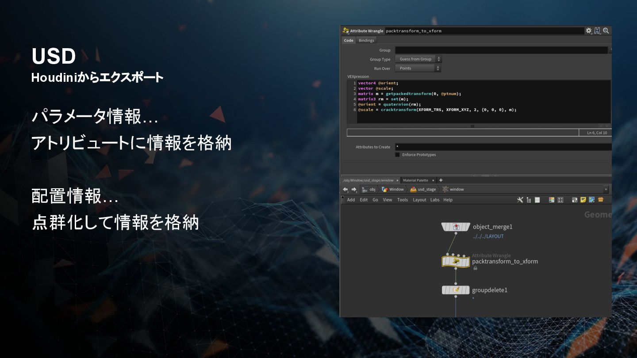The height and width of the screenshot is (358, 637).
Task: Close the /obj/Window/usd_stage/window pane tab
Action: 397,180
